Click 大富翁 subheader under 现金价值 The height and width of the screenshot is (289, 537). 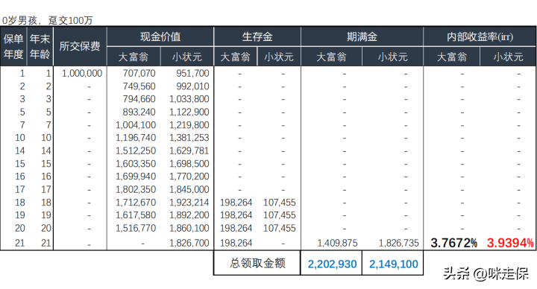coord(134,57)
